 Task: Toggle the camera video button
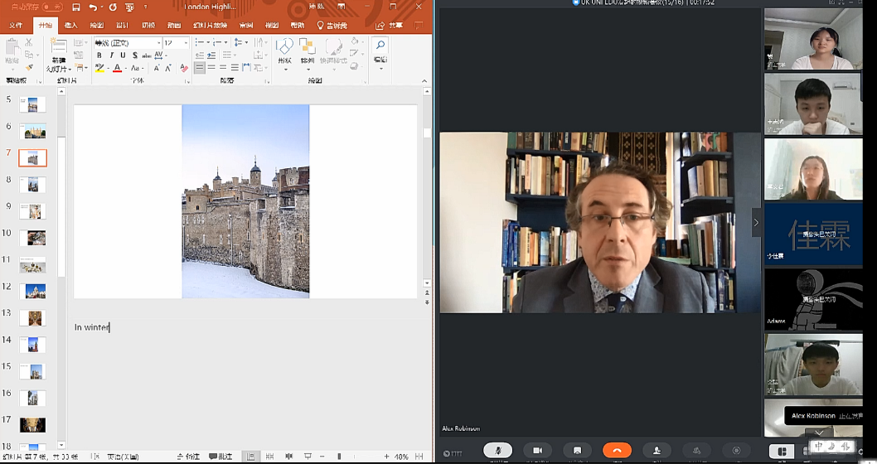coord(537,450)
